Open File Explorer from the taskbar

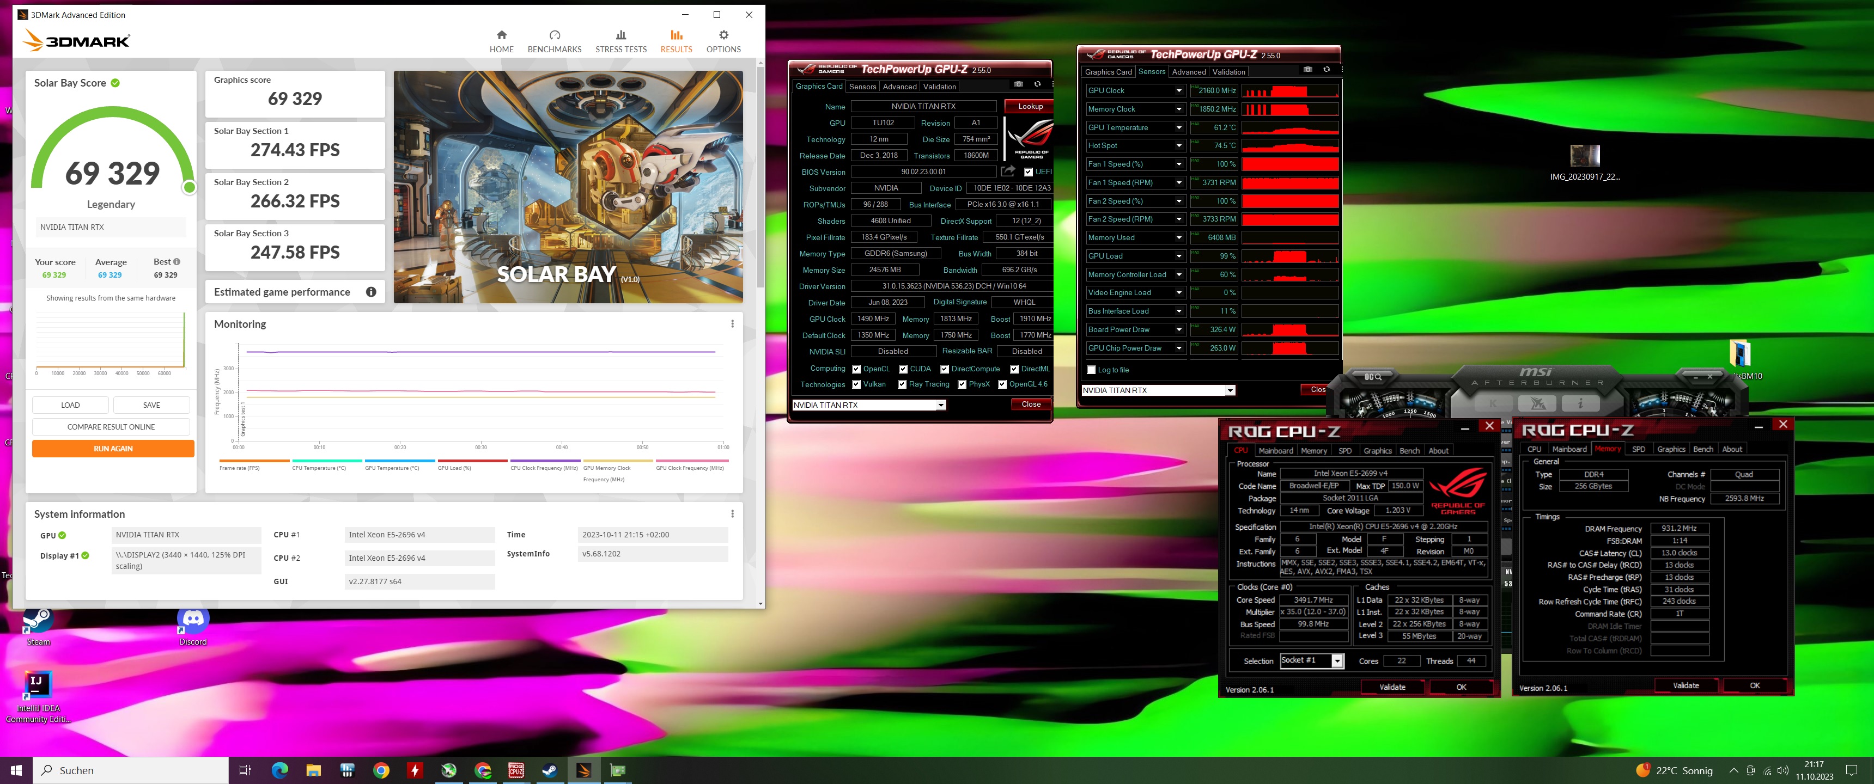tap(314, 770)
